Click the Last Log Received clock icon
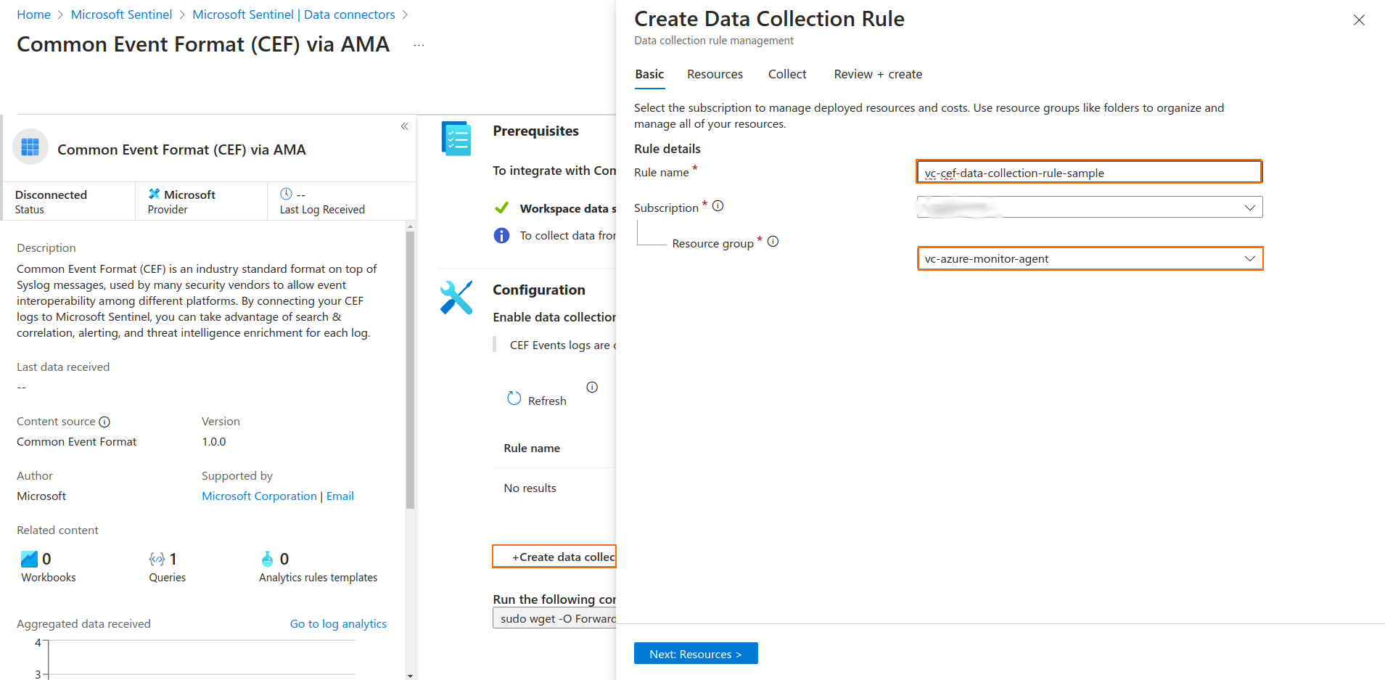The image size is (1385, 680). [x=286, y=194]
